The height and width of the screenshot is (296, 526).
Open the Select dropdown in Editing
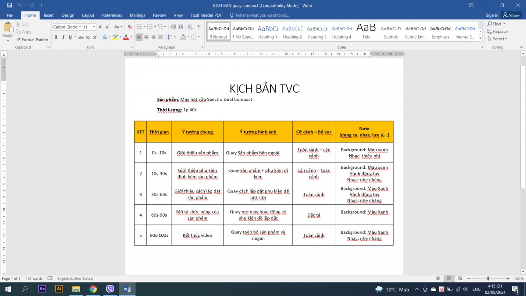497,39
